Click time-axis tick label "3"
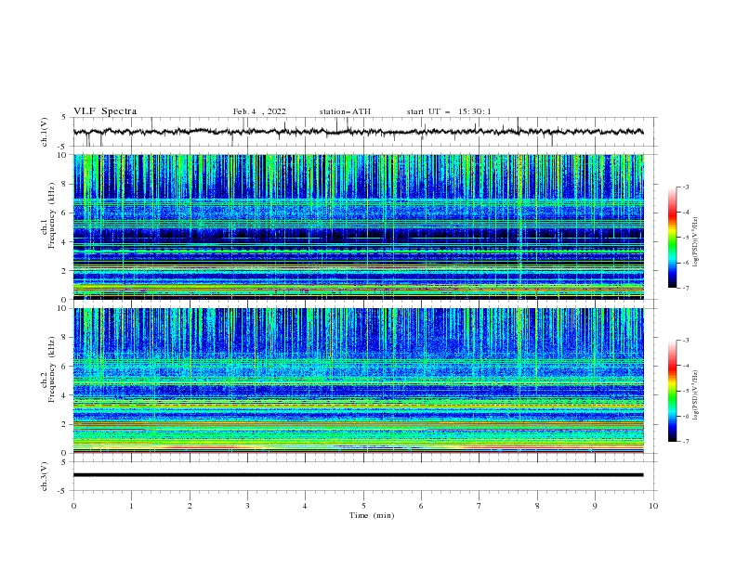 point(247,506)
